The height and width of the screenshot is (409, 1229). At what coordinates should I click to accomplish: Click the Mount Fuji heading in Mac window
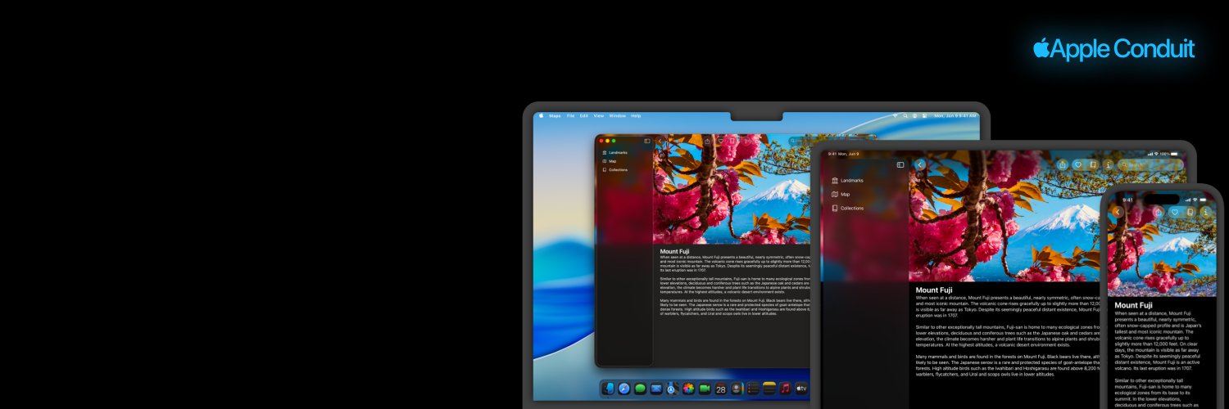[x=674, y=251]
